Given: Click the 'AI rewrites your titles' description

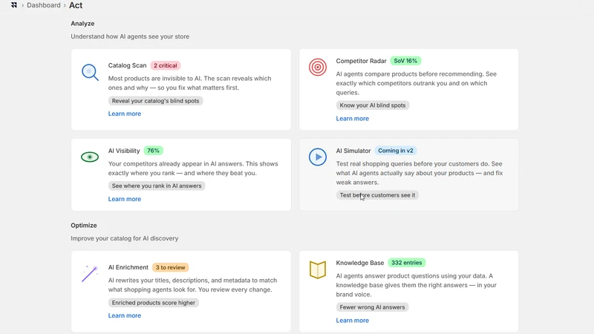Looking at the screenshot, I should coord(192,285).
